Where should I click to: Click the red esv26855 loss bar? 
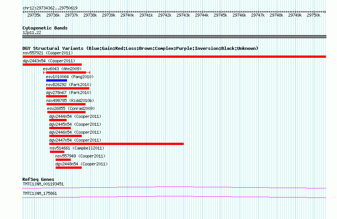66,112
